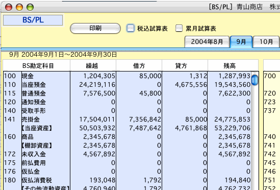Enable the 累月試算表 checkbox

coord(179,28)
